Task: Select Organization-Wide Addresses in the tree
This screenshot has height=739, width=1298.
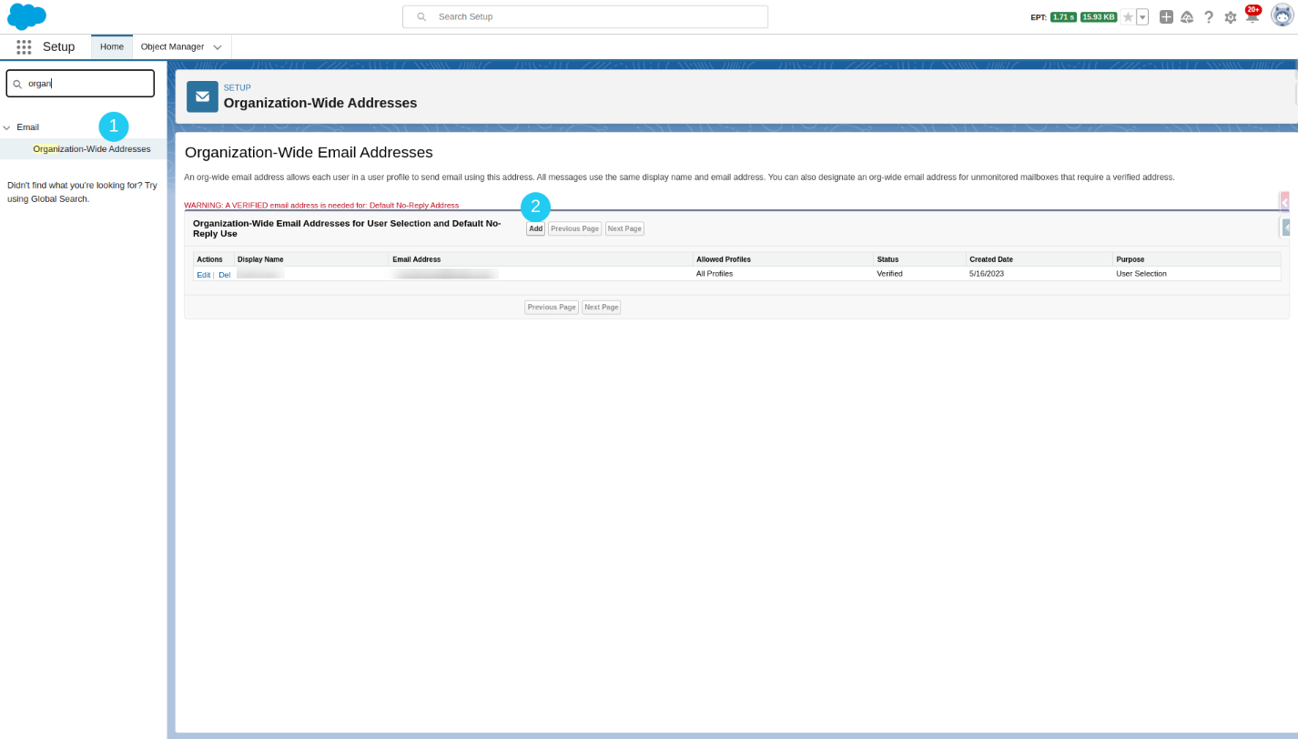Action: pyautogui.click(x=92, y=148)
